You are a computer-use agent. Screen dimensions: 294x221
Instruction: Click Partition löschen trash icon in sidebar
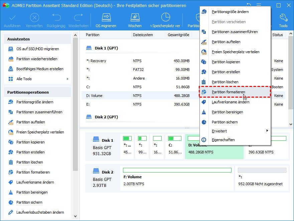point(11,162)
